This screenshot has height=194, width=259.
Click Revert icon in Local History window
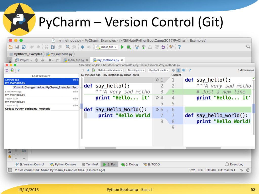[7, 70]
